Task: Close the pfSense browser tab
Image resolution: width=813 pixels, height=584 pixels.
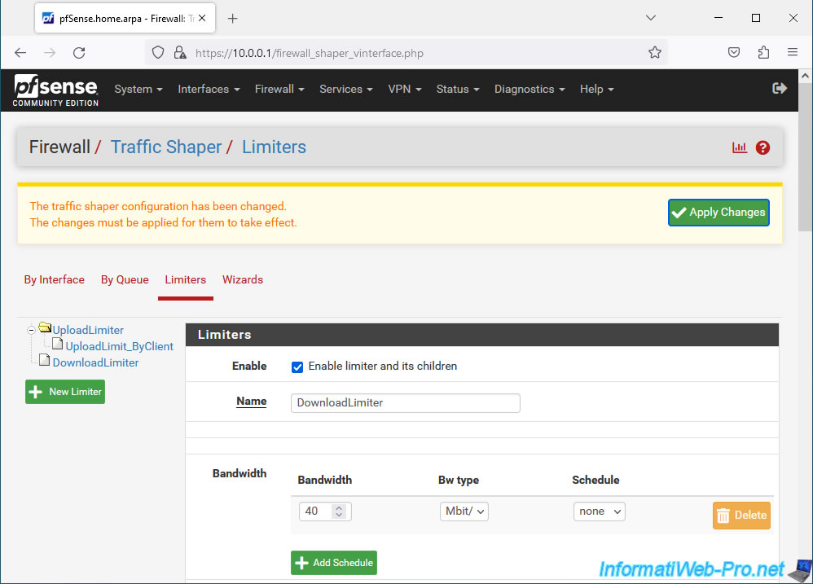Action: pos(202,18)
